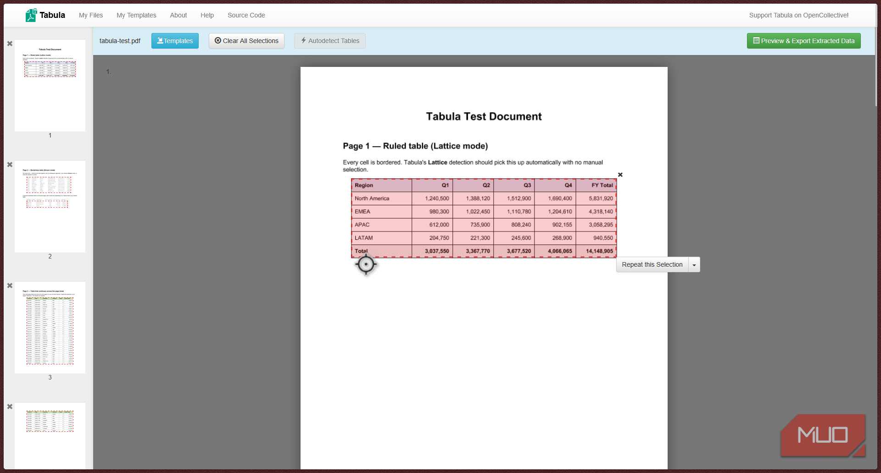This screenshot has width=881, height=473.
Task: Select page 2 thumbnail
Action: (50, 207)
